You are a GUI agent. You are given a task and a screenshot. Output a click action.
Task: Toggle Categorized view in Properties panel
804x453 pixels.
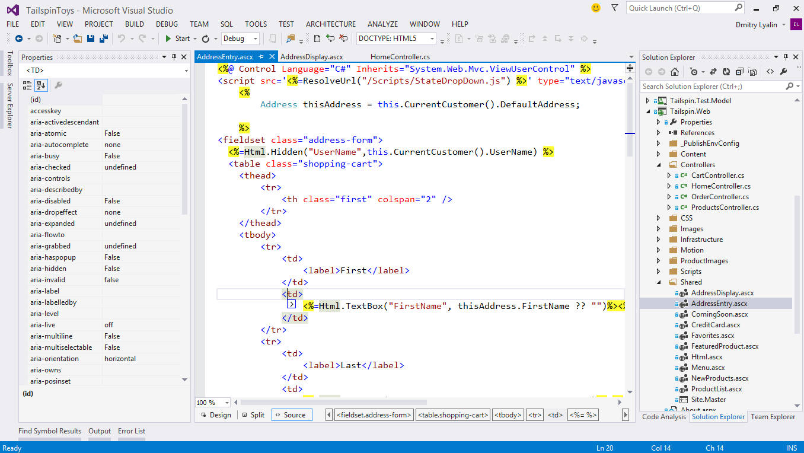coord(27,85)
